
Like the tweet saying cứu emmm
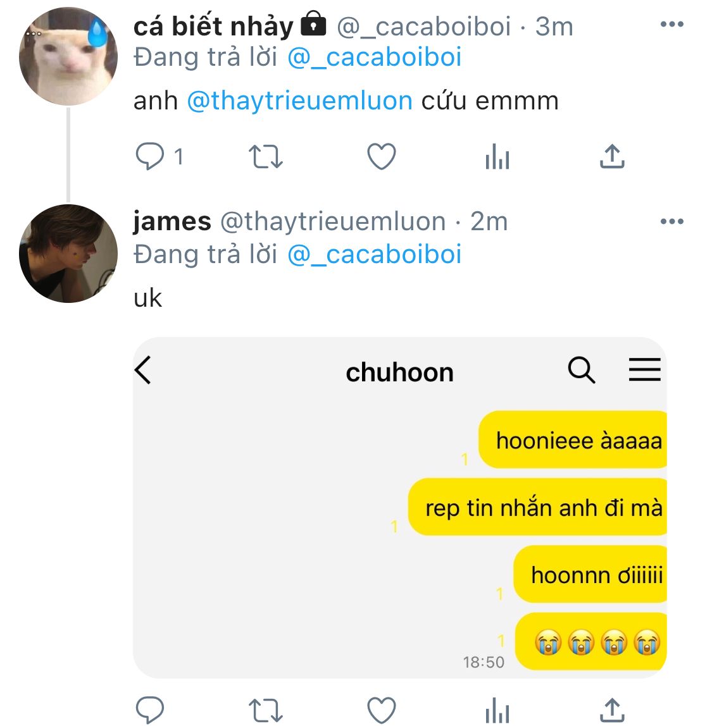click(x=381, y=156)
